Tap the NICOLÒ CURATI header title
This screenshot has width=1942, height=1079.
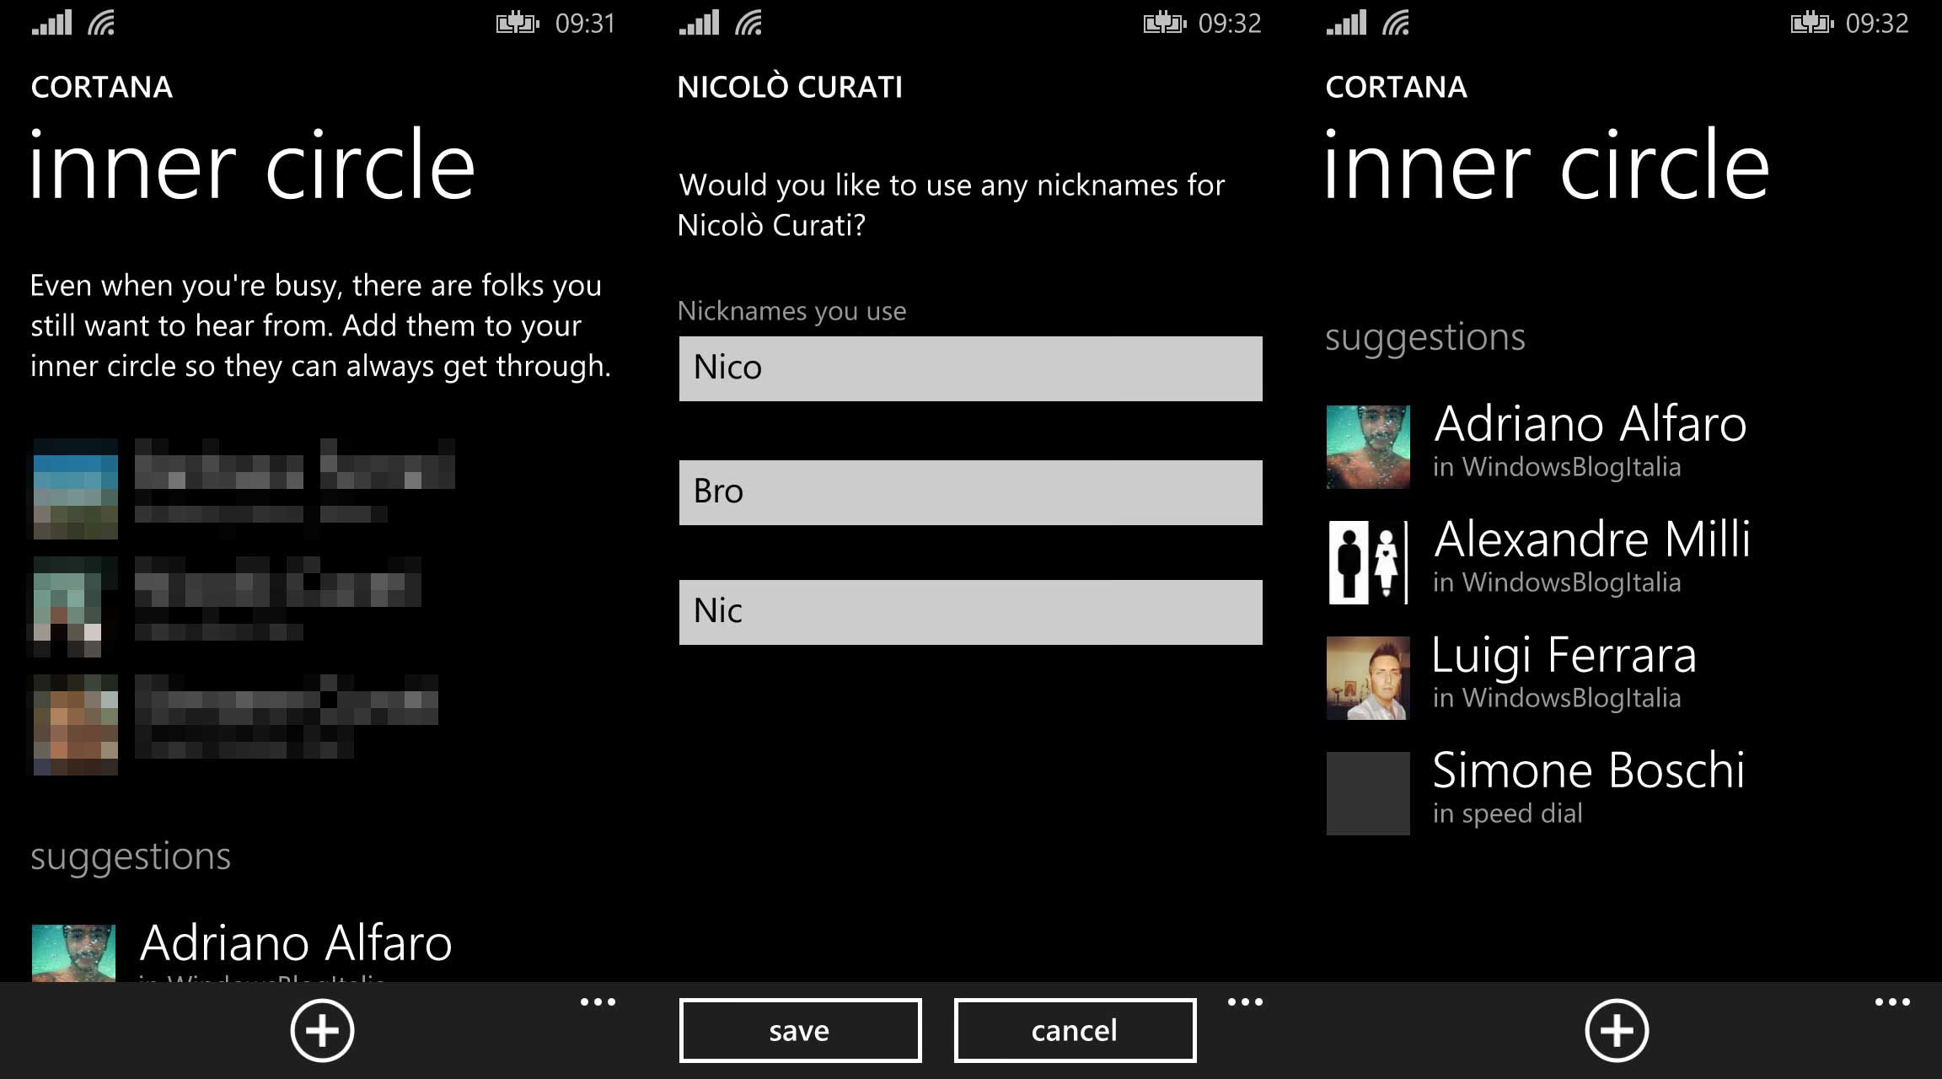point(790,86)
